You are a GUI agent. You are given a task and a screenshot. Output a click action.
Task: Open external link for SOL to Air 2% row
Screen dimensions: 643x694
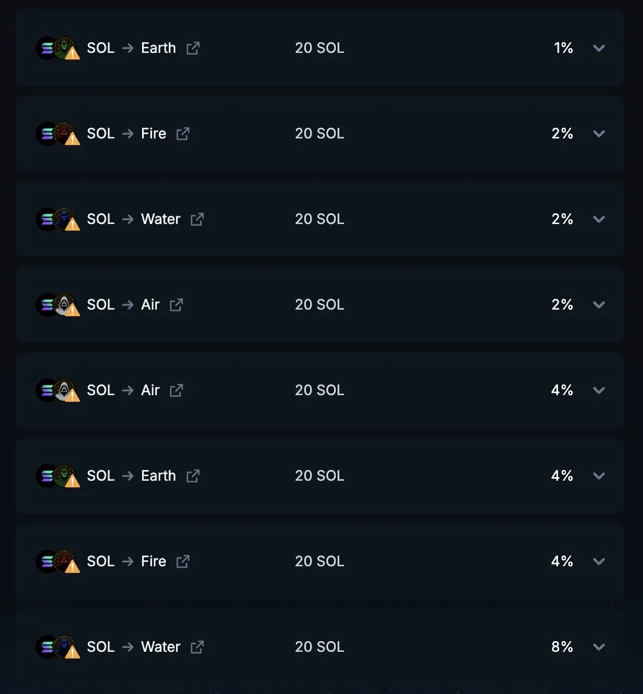pos(176,304)
